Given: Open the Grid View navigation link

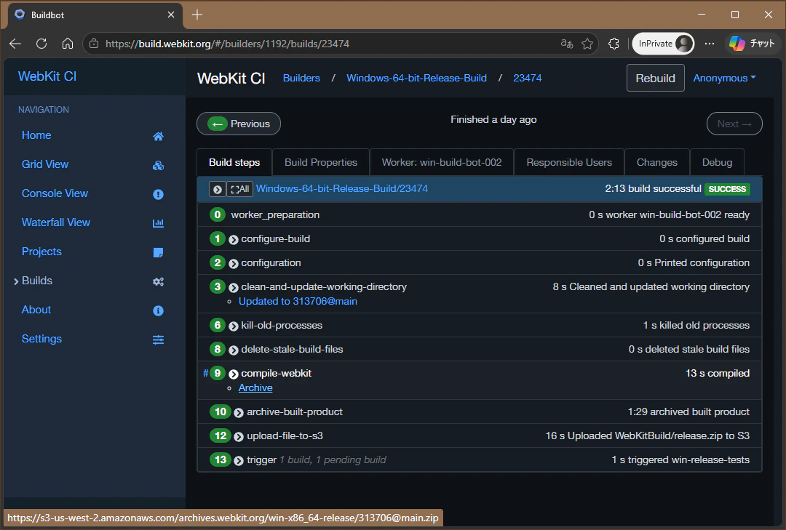Looking at the screenshot, I should (45, 164).
